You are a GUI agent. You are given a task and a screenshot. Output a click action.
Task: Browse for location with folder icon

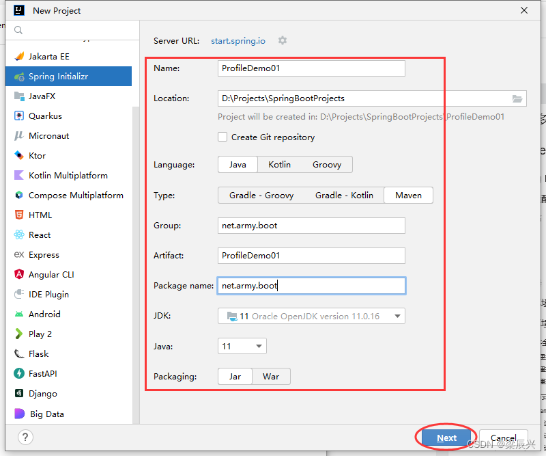517,98
